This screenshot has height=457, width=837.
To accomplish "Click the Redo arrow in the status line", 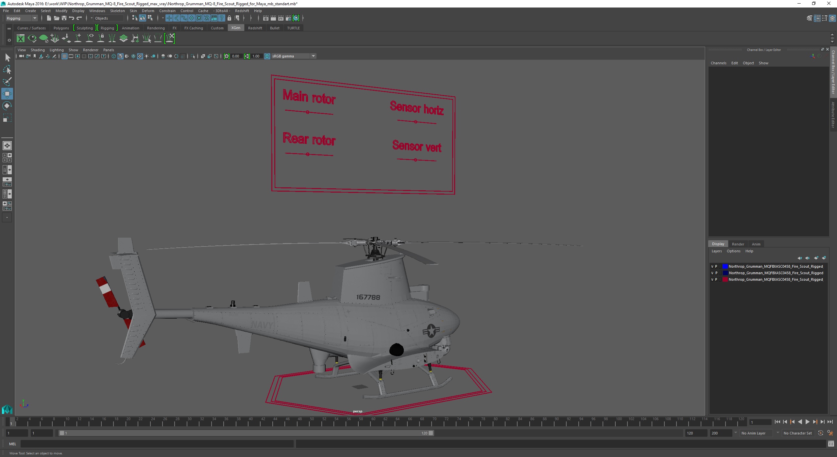I will point(79,18).
